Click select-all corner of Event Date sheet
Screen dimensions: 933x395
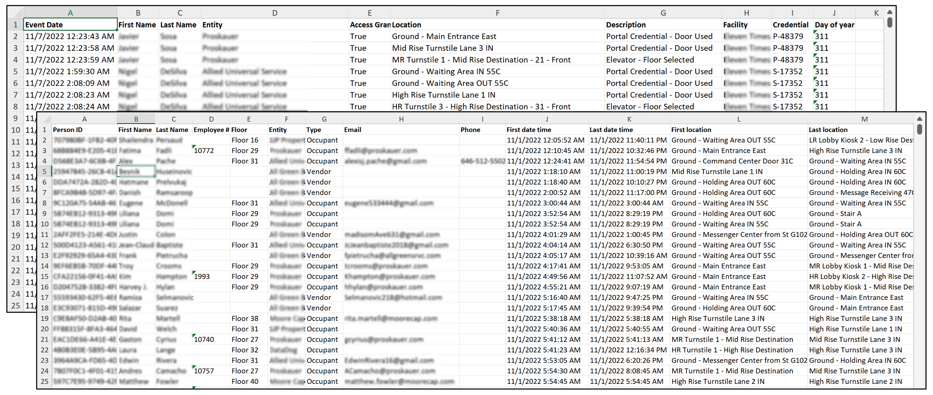click(16, 13)
